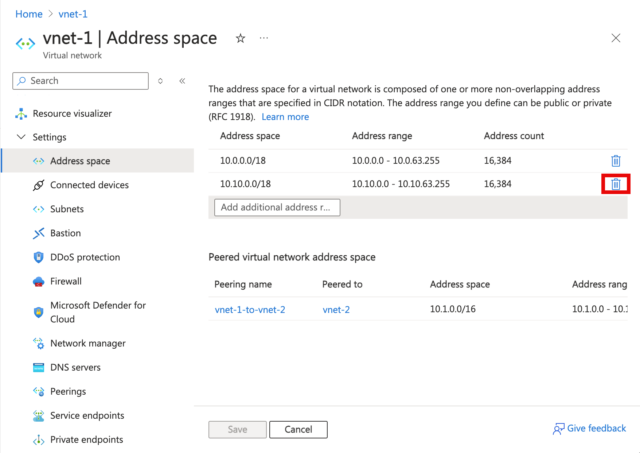
Task: Toggle the search filter control
Action: (x=160, y=81)
